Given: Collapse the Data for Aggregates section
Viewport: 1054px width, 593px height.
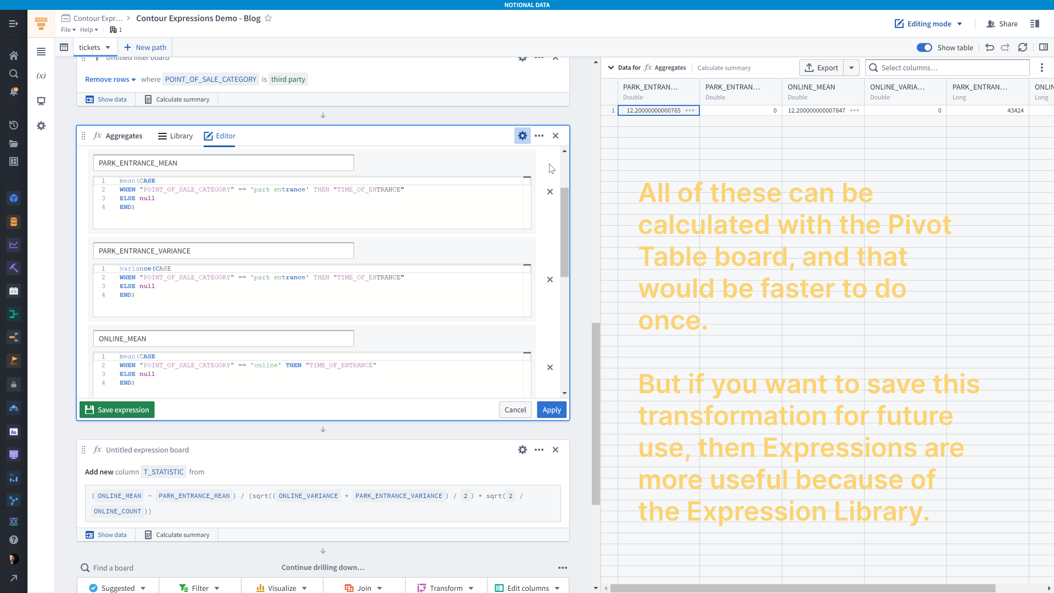Looking at the screenshot, I should pos(610,68).
